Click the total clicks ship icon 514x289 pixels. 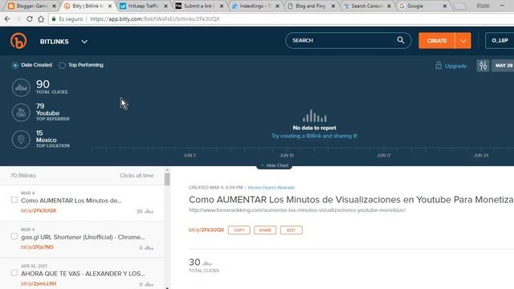pyautogui.click(x=21, y=88)
